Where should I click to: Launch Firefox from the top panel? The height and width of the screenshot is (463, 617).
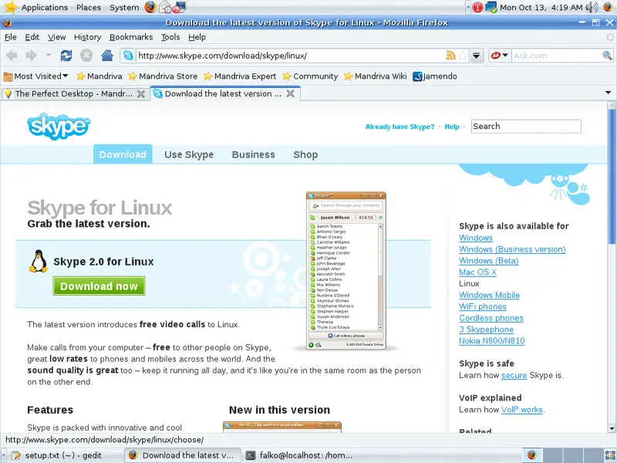pyautogui.click(x=150, y=7)
